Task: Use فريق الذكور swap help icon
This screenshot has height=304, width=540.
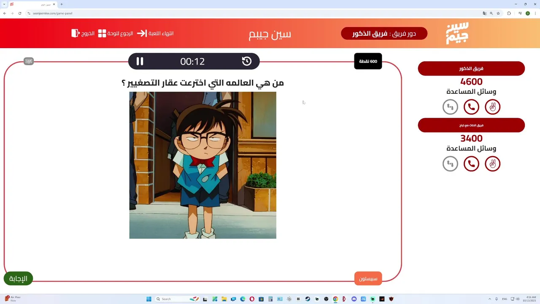Action: [450, 107]
